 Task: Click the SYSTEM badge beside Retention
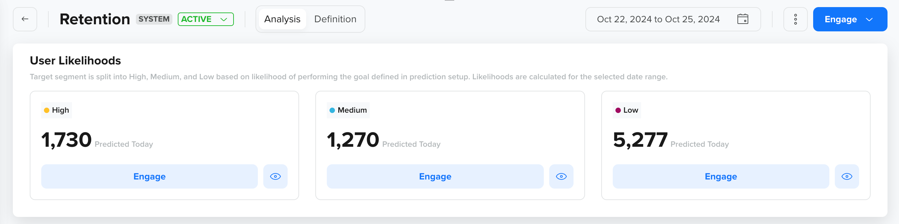[x=154, y=19]
